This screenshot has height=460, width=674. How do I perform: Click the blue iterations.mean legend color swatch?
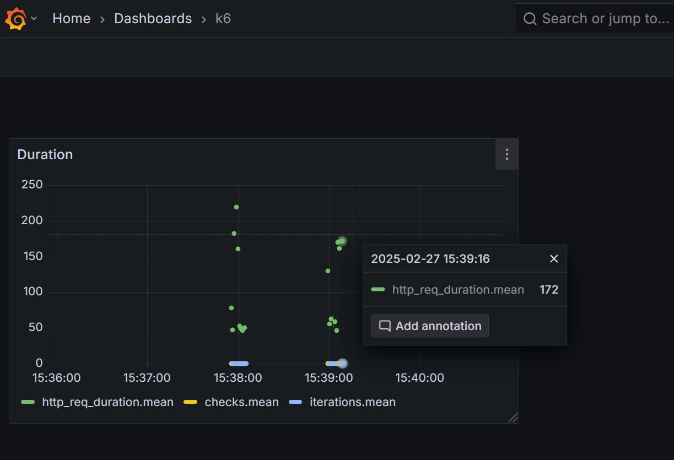tap(295, 402)
